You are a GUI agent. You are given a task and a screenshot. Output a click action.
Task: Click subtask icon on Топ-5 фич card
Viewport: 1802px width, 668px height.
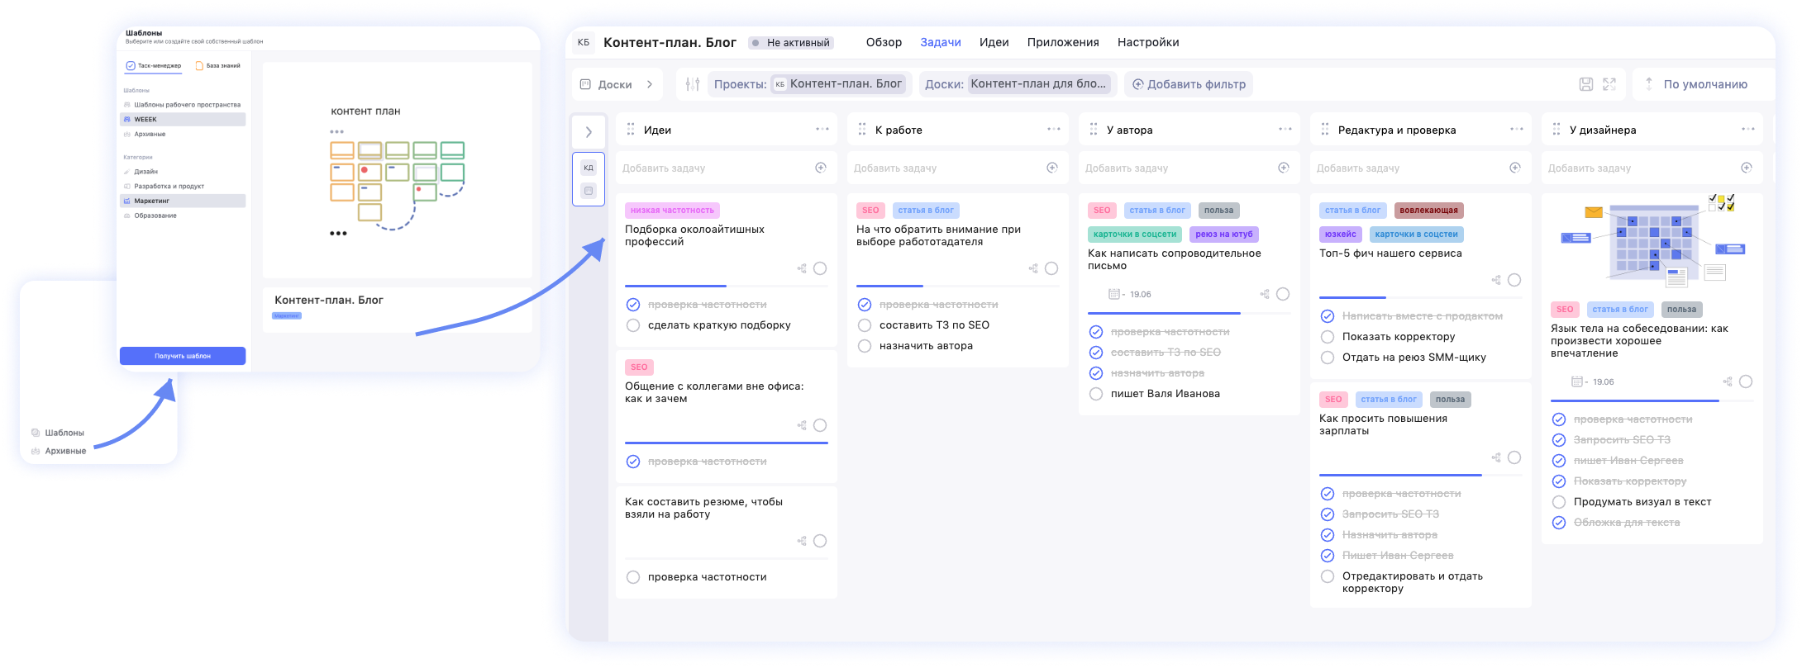[1496, 280]
